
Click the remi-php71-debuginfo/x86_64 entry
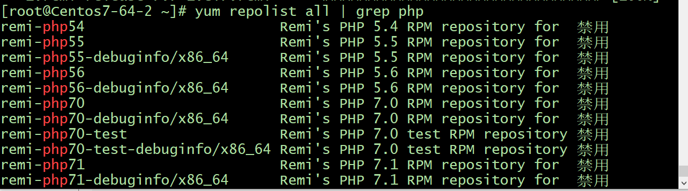tap(114, 180)
